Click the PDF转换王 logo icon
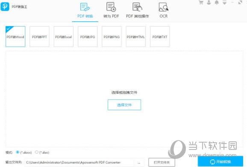The width and height of the screenshot is (247, 167). 5,6
